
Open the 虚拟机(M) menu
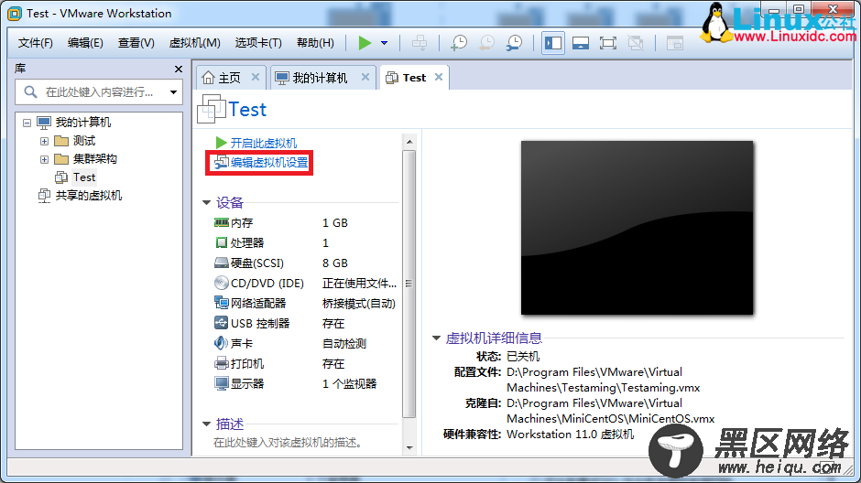coord(194,43)
